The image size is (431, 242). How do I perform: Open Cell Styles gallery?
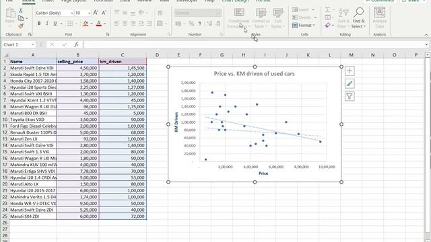278,18
